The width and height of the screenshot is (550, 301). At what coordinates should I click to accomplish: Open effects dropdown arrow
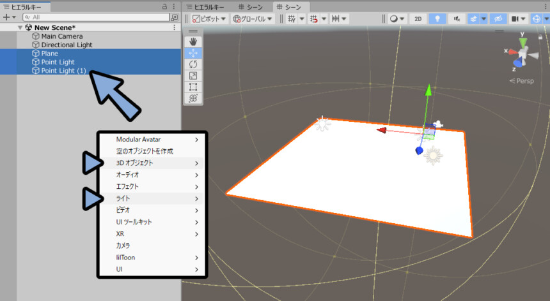pos(483,18)
